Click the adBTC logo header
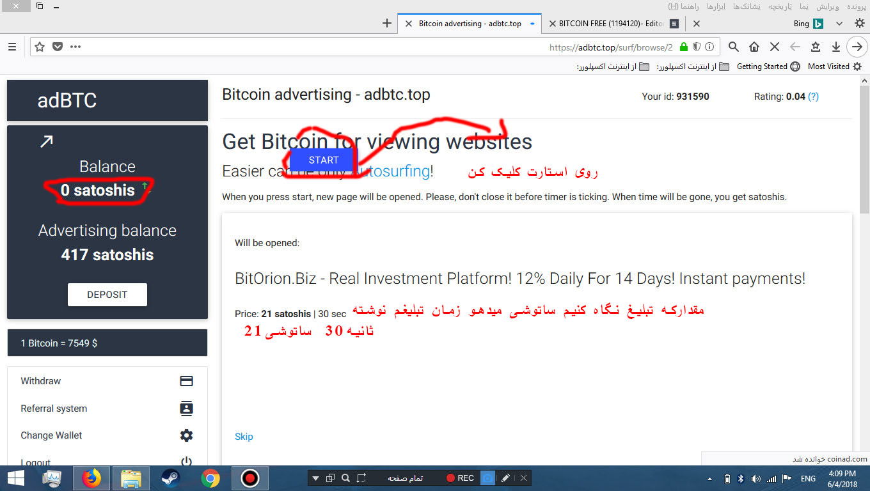The height and width of the screenshot is (491, 870). click(x=67, y=100)
